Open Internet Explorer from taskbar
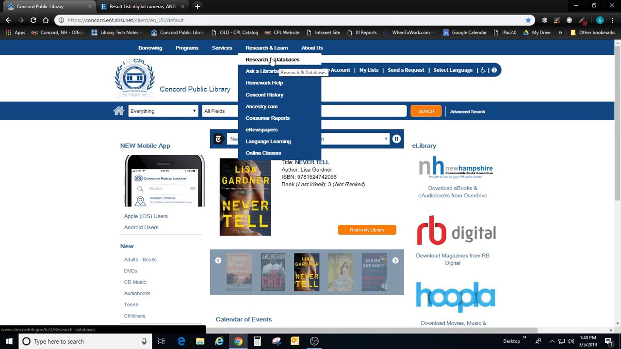The image size is (621, 349). click(219, 341)
